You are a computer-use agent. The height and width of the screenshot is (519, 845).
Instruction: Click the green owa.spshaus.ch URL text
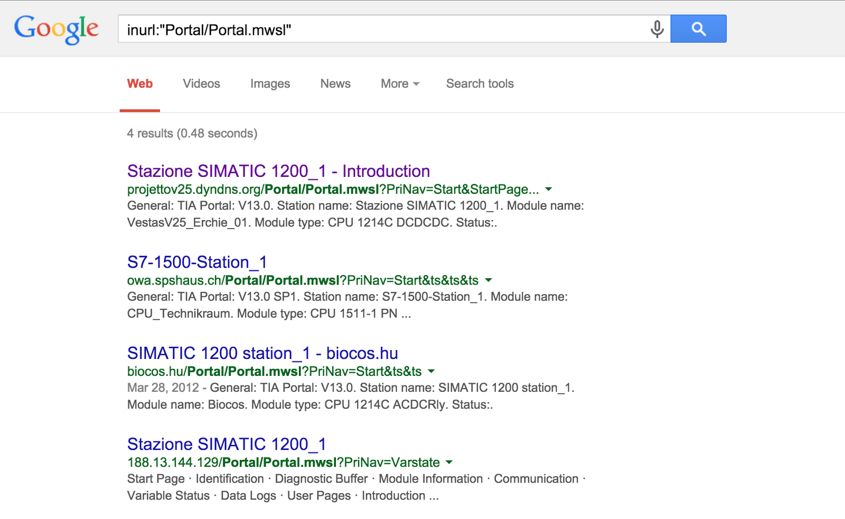click(169, 280)
